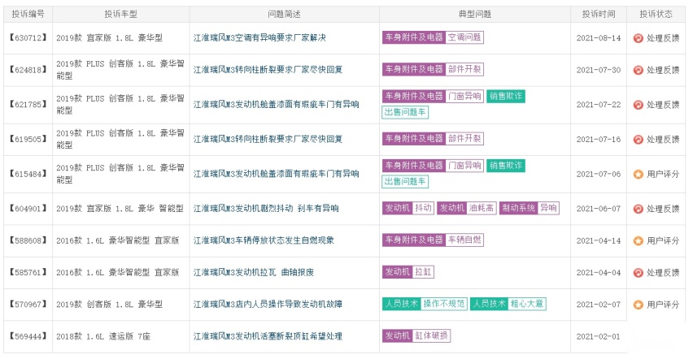
Task: Click the 制动系统 异响 tag
Action: (x=530, y=208)
